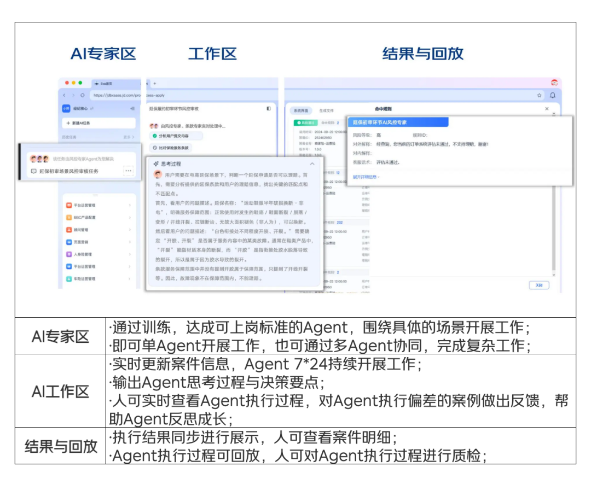
Task: Open 更多 next to 历史任务
Action: coord(129,137)
